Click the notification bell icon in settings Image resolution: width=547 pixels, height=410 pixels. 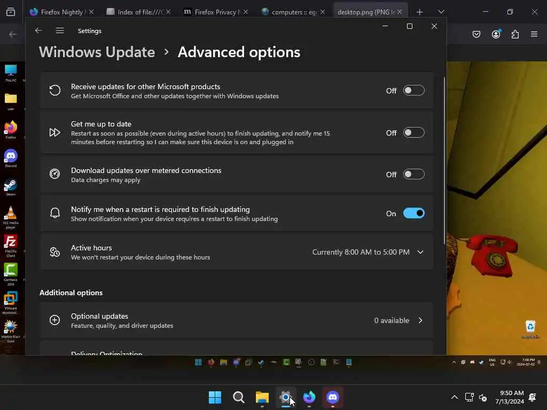point(55,213)
